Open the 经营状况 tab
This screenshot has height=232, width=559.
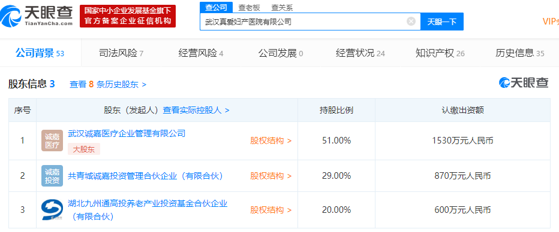(x=360, y=53)
